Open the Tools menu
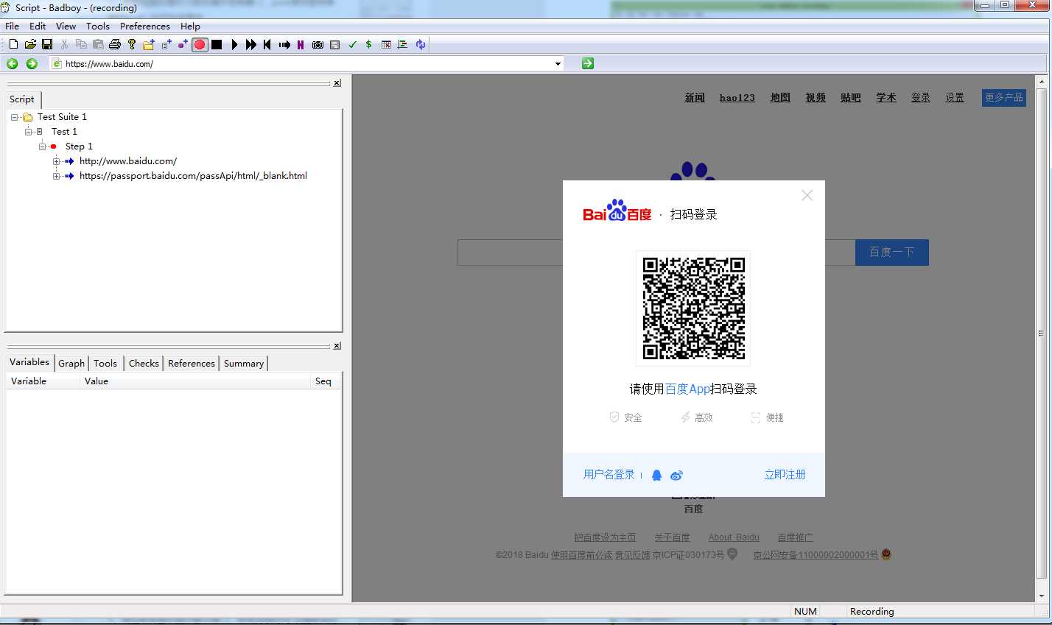This screenshot has width=1052, height=625. coord(98,26)
